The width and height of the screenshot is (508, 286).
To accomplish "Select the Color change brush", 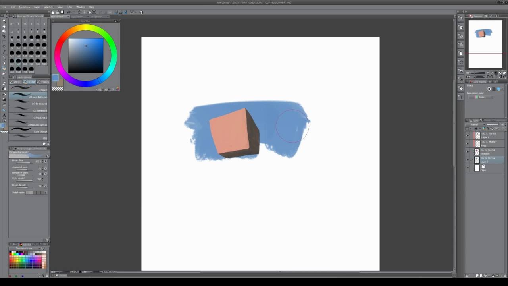I will [x=28, y=130].
